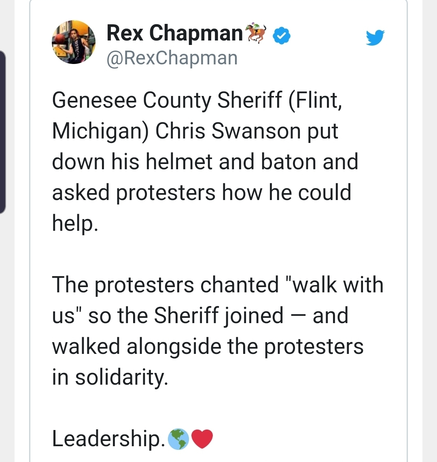Click the word "help." ending first paragraph
The height and width of the screenshot is (462, 437).
coord(75,223)
